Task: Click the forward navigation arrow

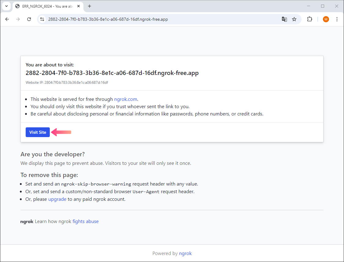Action: coord(18,19)
